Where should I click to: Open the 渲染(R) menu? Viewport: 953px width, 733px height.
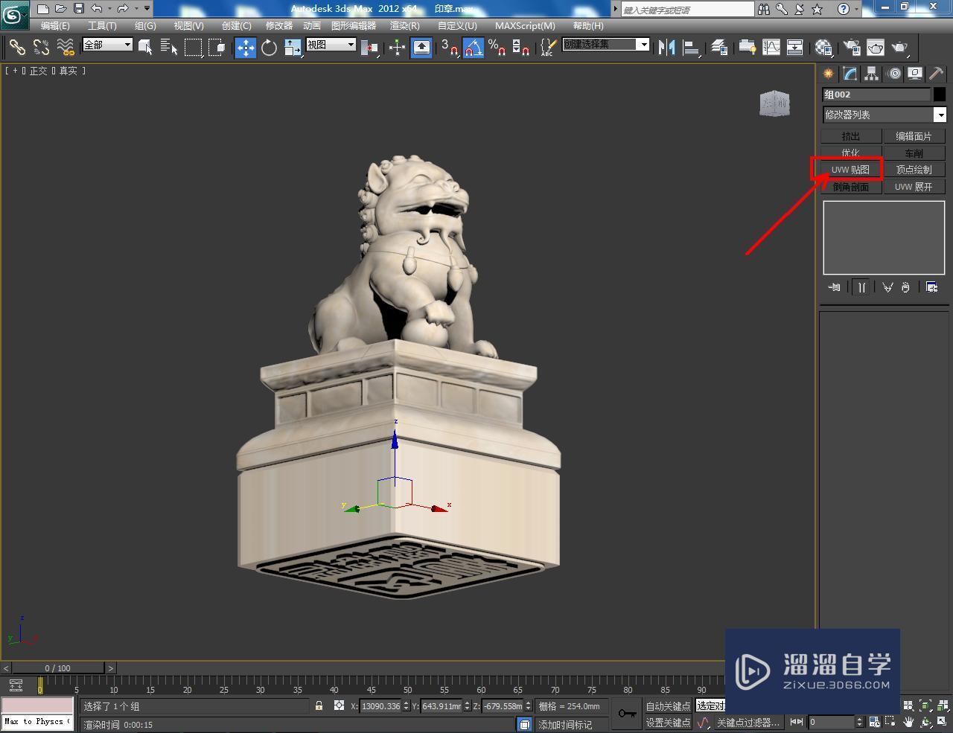[x=404, y=25]
